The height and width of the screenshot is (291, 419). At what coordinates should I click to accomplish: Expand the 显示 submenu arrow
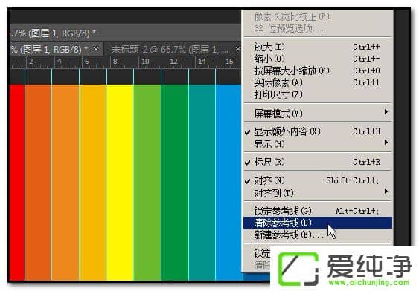(386, 143)
